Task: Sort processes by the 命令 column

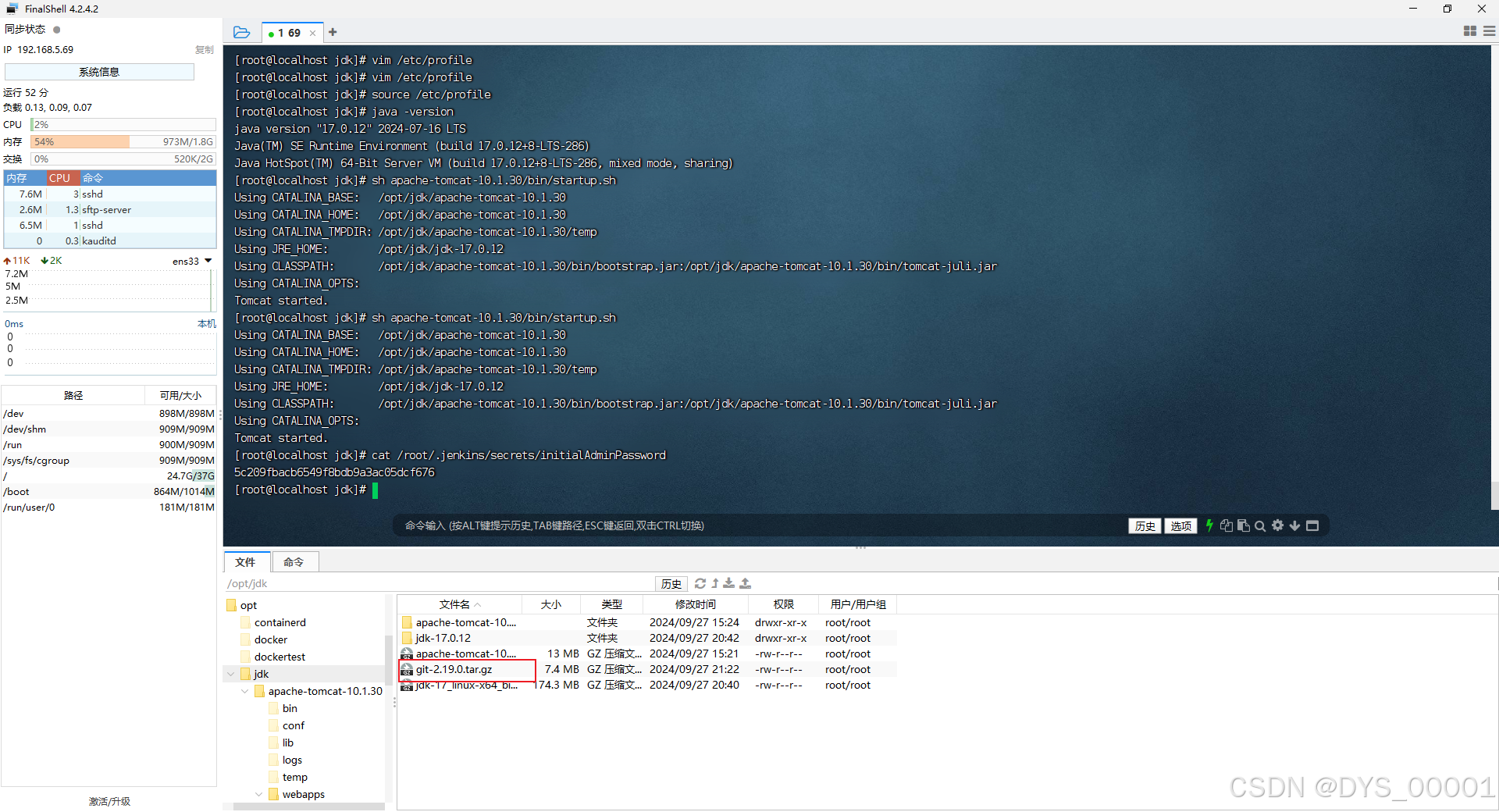Action: point(148,178)
